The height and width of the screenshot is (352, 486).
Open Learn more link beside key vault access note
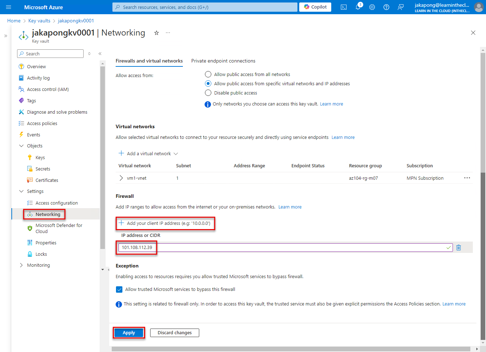pyautogui.click(x=332, y=104)
